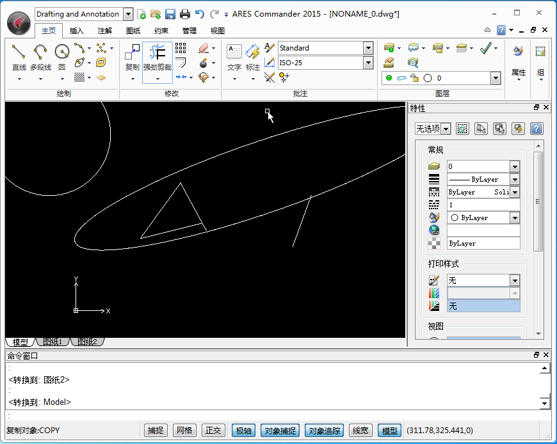This screenshot has width=557, height=444.
Task: Click the Print icon in quick toolbar
Action: (x=185, y=14)
